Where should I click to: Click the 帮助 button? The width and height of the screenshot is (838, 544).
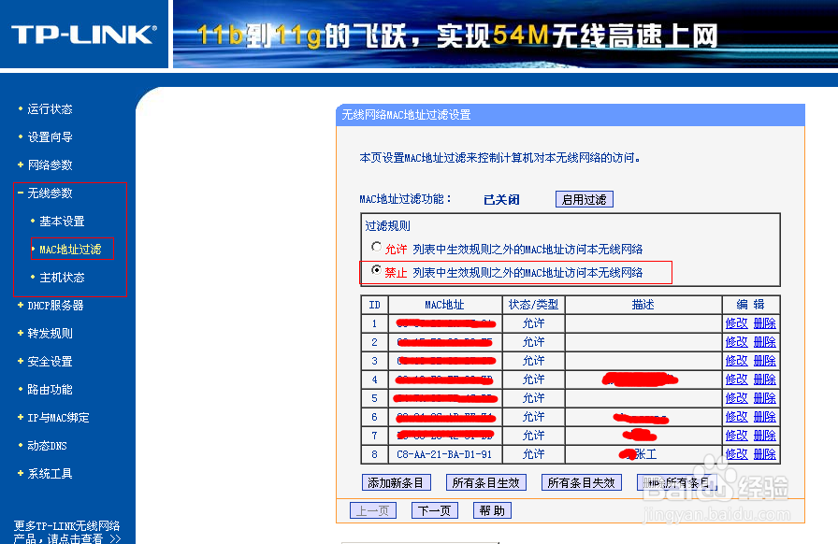point(492,510)
